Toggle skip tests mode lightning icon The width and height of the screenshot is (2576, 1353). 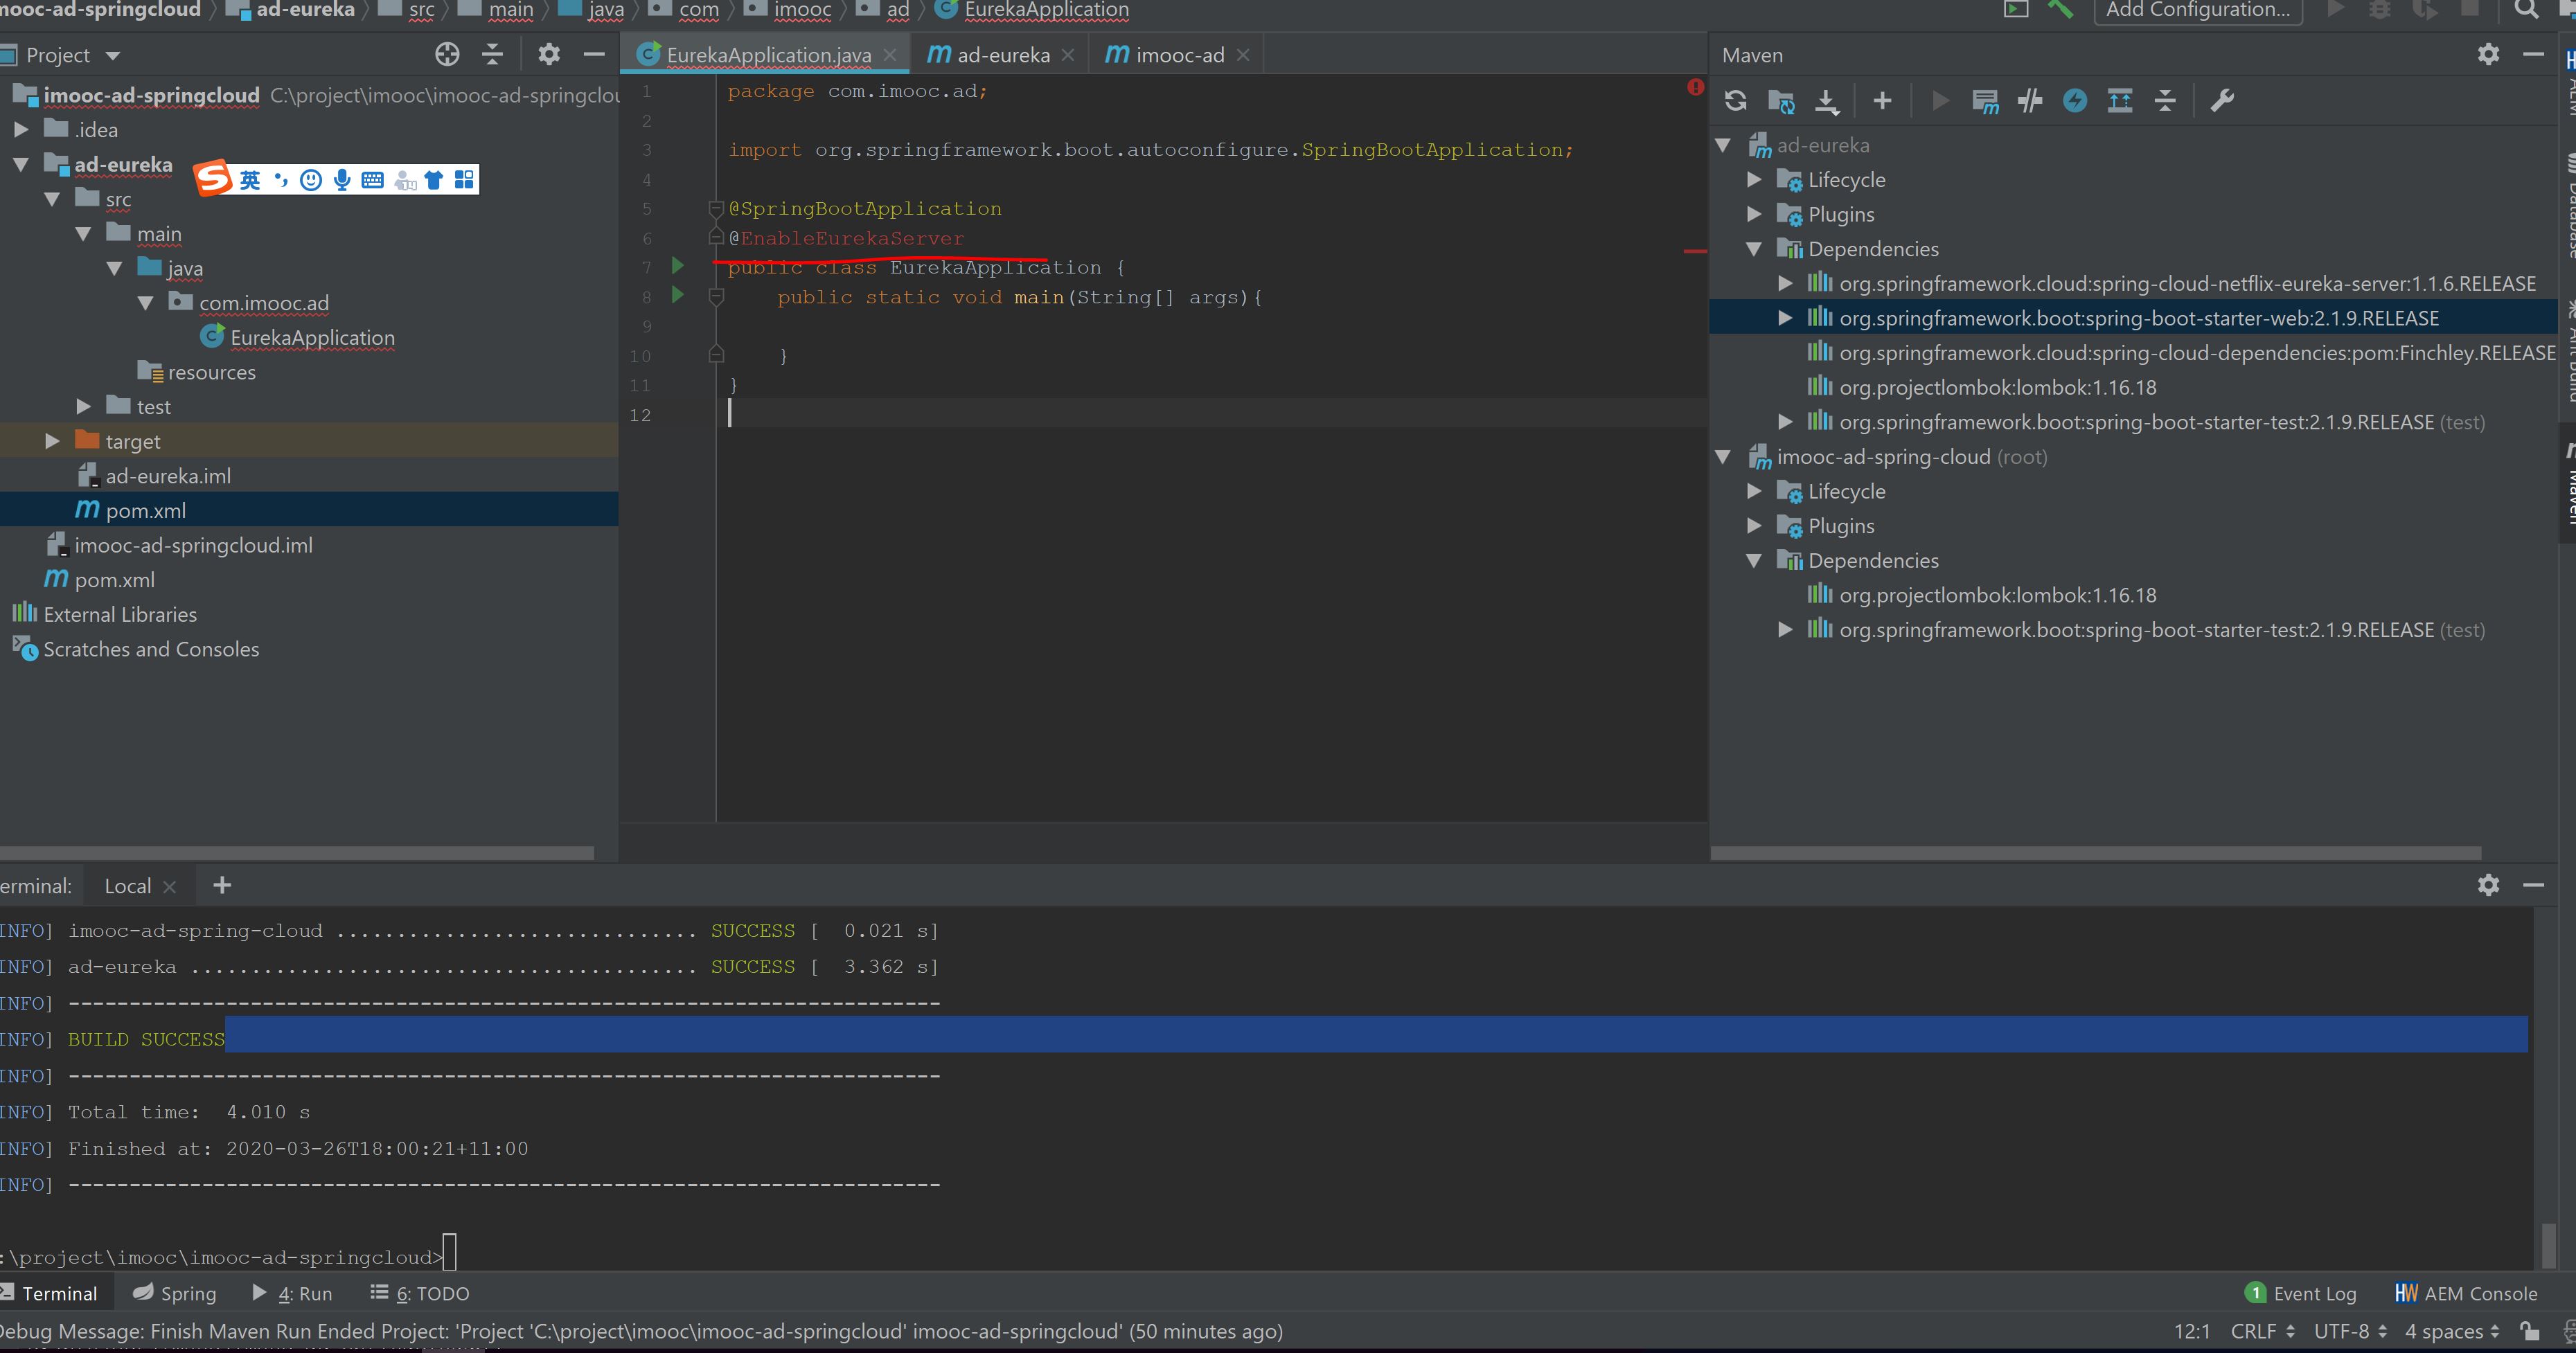(x=2075, y=101)
